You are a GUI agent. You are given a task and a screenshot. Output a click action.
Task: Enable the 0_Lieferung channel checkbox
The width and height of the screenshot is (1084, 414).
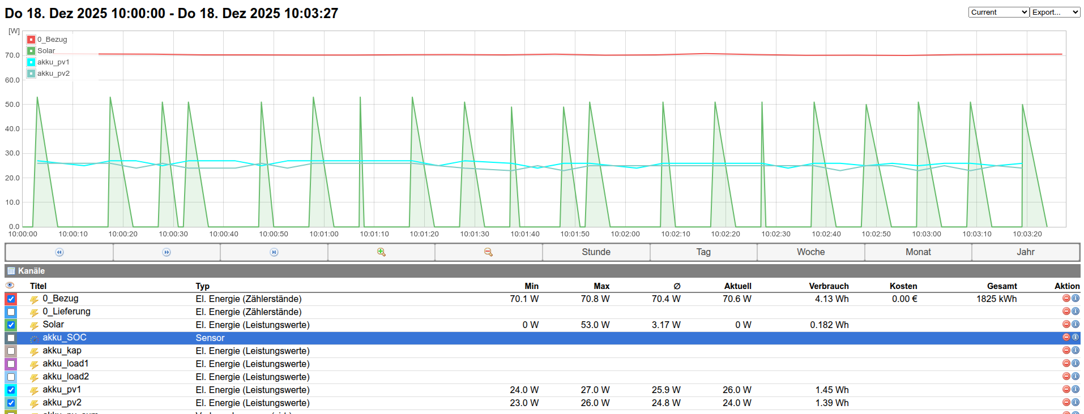[x=11, y=312]
